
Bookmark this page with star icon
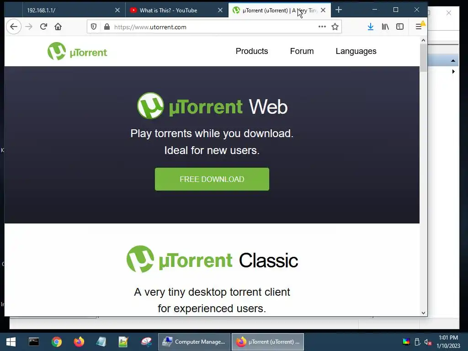(x=335, y=27)
